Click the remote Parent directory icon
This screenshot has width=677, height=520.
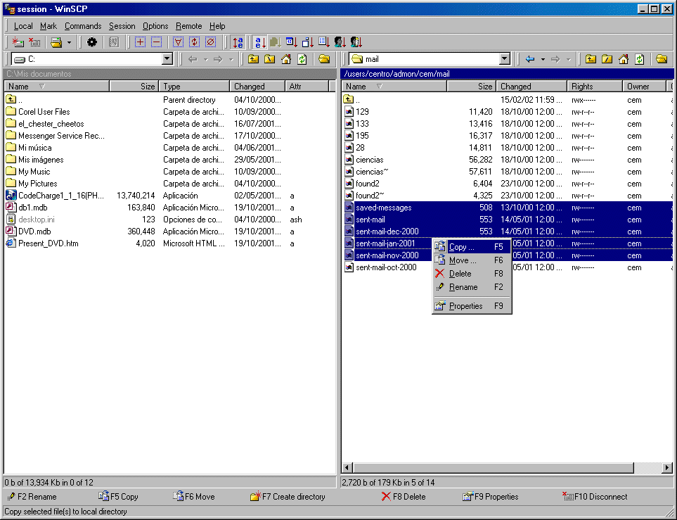[591, 59]
